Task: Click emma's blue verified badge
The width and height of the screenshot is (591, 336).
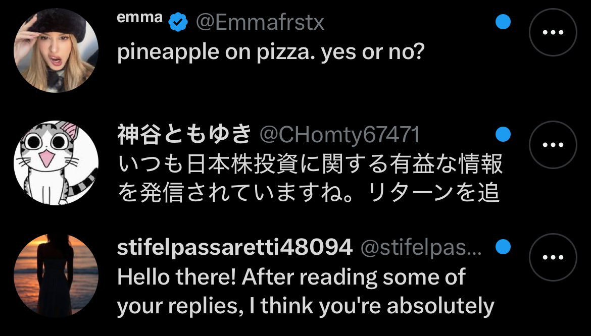Action: tap(178, 22)
